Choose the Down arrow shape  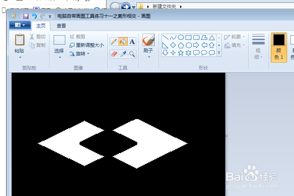pyautogui.click(x=165, y=53)
